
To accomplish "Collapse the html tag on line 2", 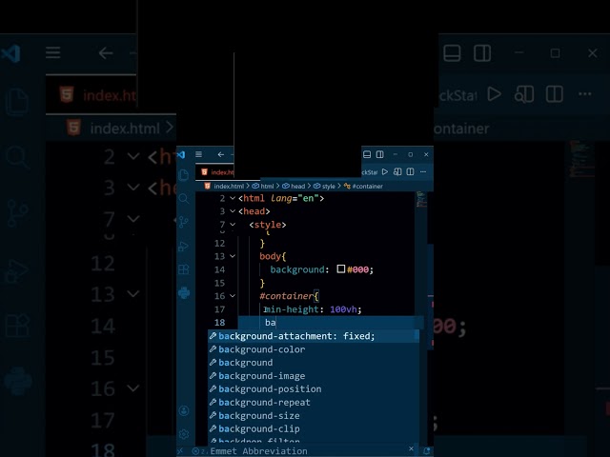I will click(x=233, y=198).
